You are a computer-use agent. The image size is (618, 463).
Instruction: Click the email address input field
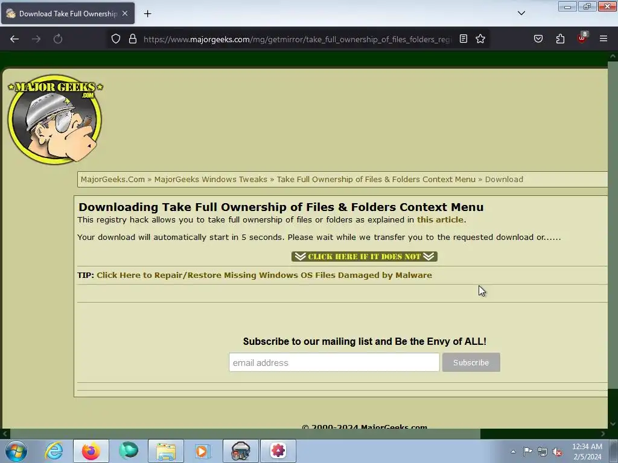[x=334, y=362]
